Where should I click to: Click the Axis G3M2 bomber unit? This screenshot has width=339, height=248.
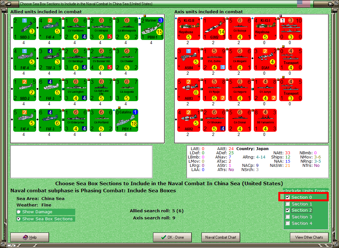[214, 28]
